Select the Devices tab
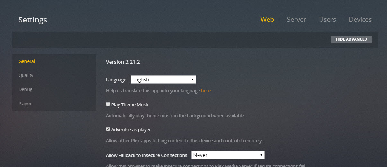Image resolution: width=387 pixels, height=167 pixels. (360, 20)
